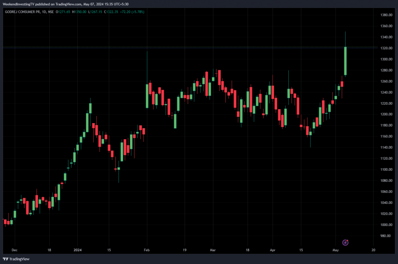The image size is (398, 264).
Task: Click the 2024 label on time axis
Action: pyautogui.click(x=78, y=250)
